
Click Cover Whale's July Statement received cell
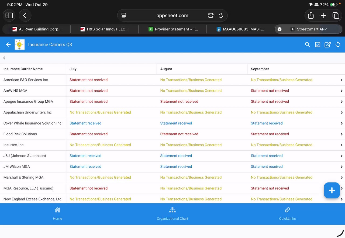point(85,123)
